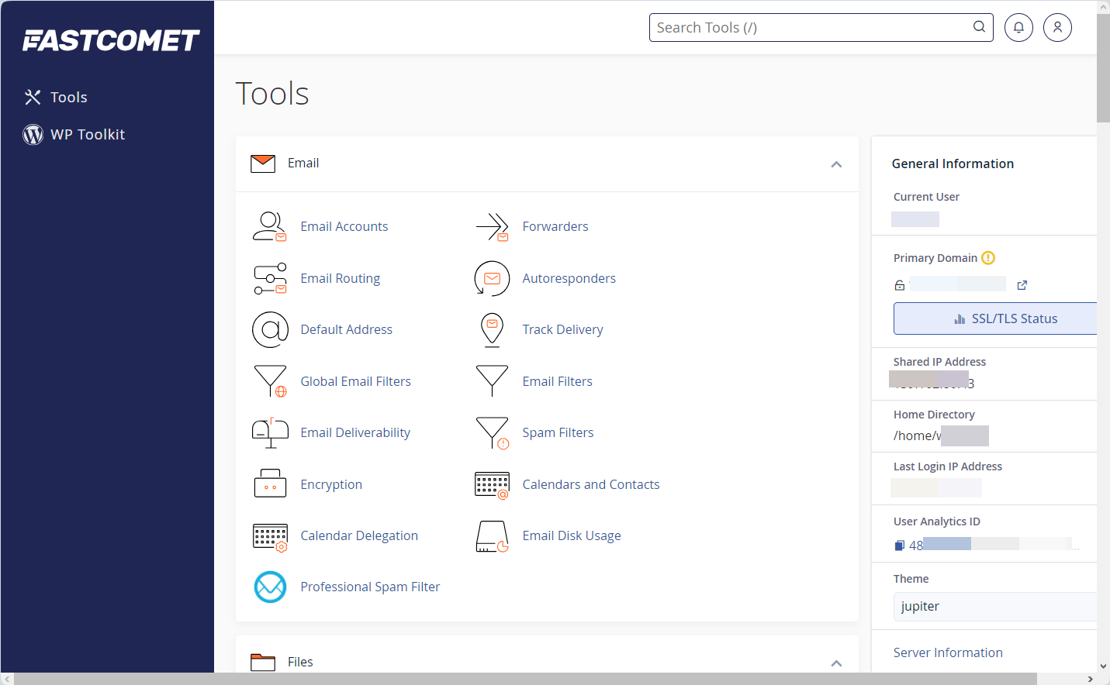The width and height of the screenshot is (1110, 685).
Task: Click the Server Information link
Action: [x=948, y=652]
